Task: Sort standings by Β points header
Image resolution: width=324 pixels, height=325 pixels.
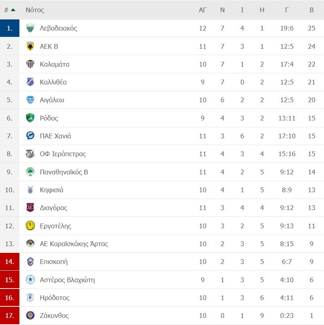Action: pyautogui.click(x=312, y=10)
